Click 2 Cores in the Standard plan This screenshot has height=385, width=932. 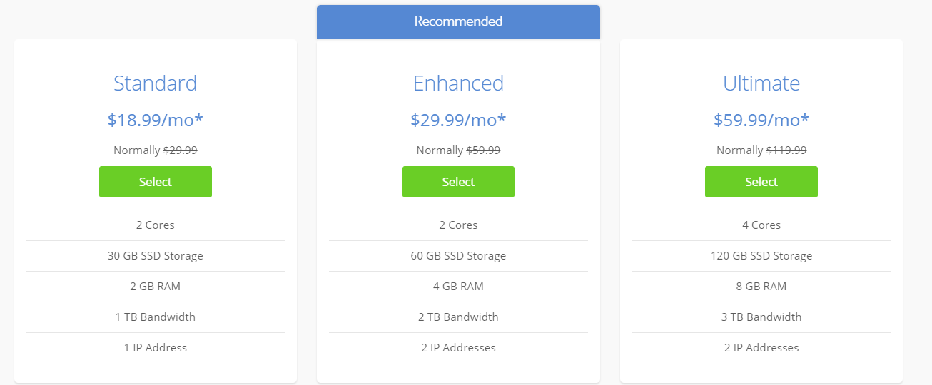[155, 225]
